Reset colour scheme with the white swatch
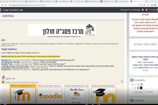 (132, 88)
